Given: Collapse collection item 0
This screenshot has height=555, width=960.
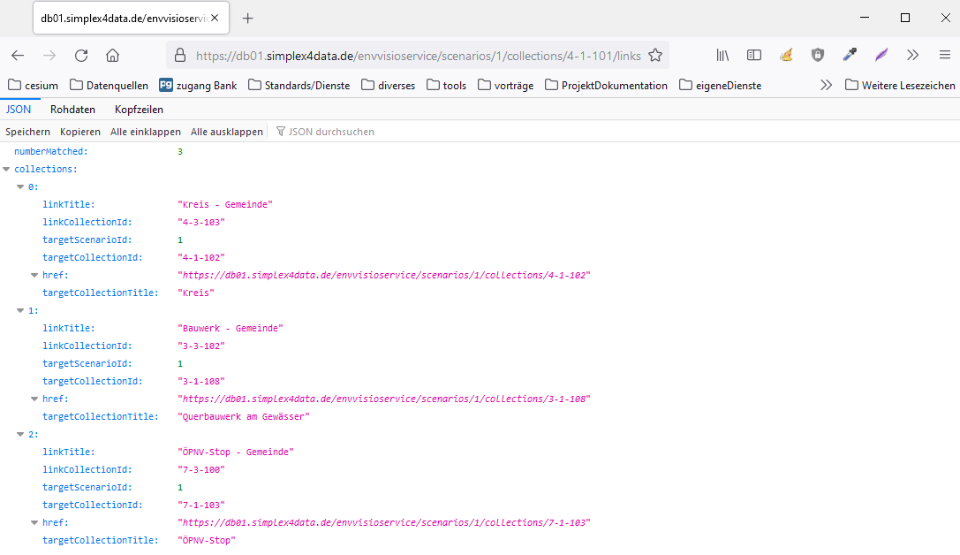Looking at the screenshot, I should tap(21, 186).
